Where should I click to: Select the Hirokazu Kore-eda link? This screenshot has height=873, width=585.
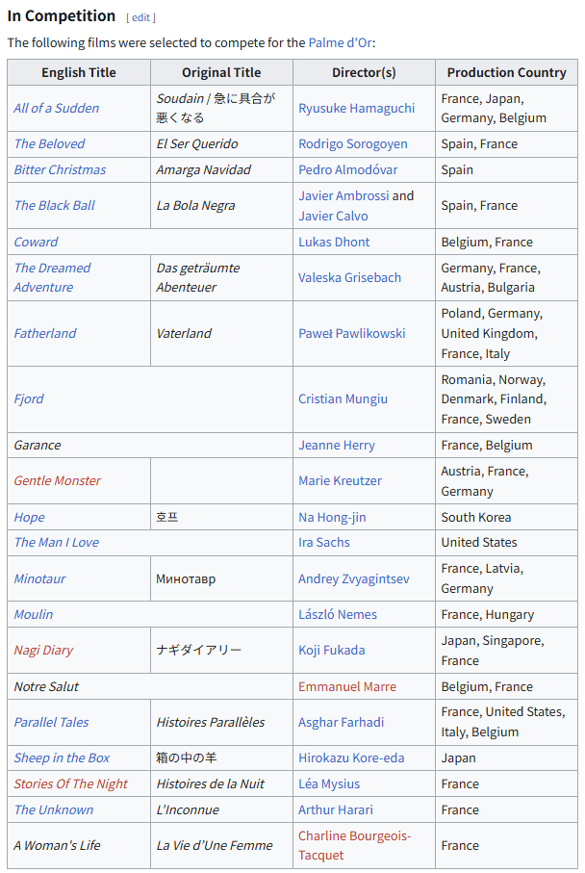tap(351, 757)
